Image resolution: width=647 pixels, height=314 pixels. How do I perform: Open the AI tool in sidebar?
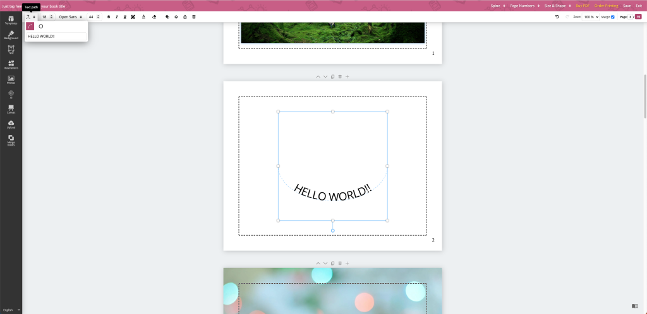[x=11, y=95]
